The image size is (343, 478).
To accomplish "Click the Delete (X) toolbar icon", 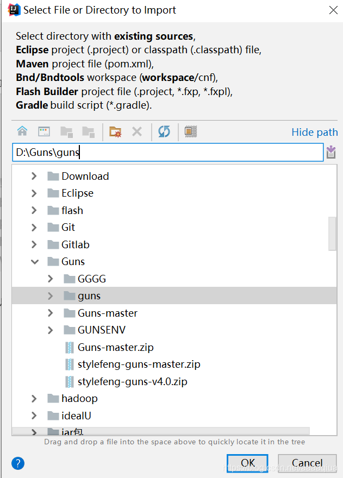I will point(137,131).
